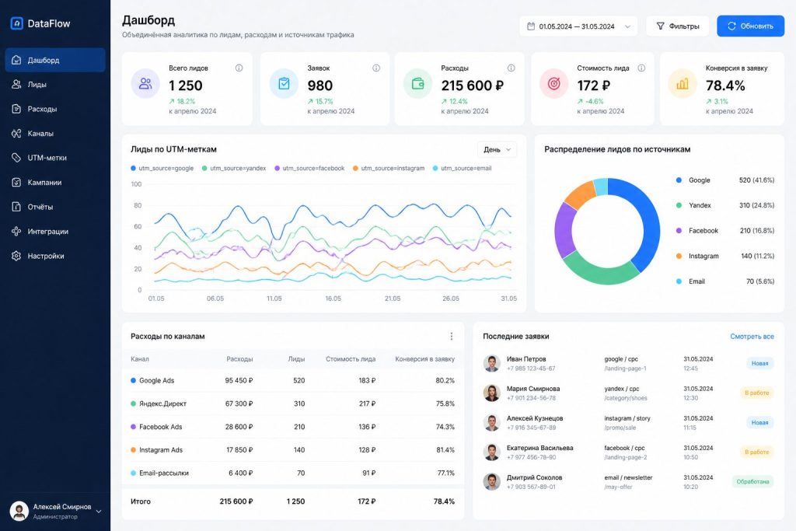Sort by Расходы column header
Screen dimensions: 796x531
[239, 359]
